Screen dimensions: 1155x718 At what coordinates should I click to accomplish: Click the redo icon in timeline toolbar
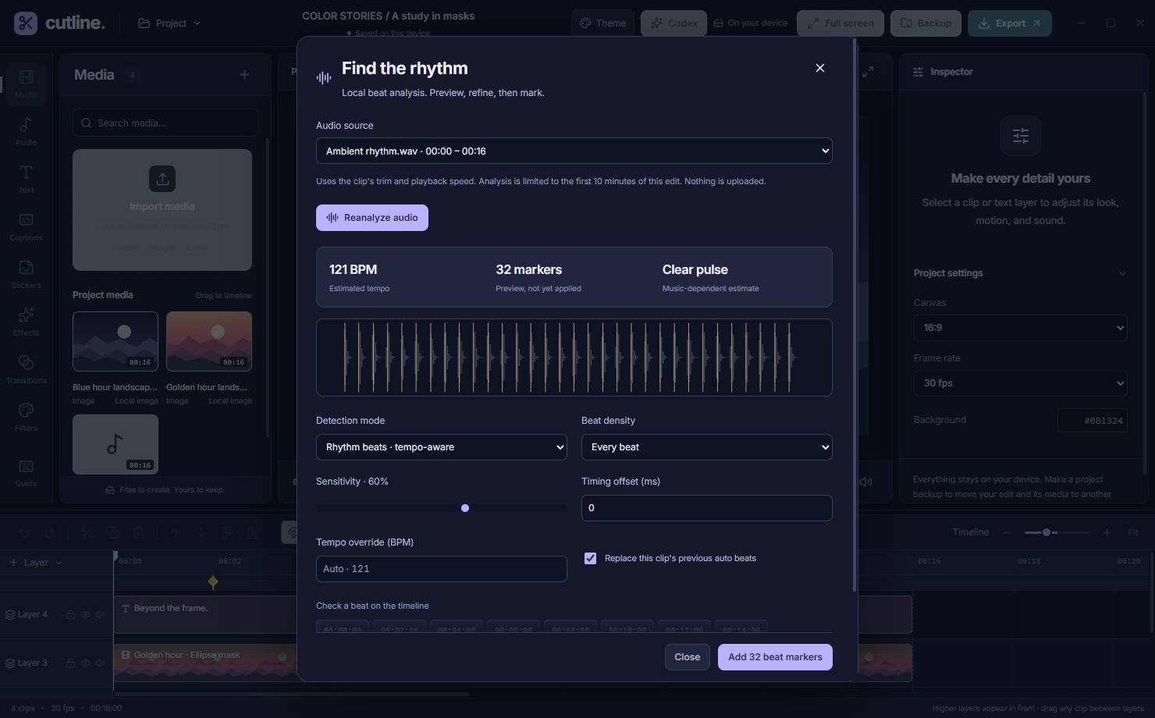pos(50,533)
